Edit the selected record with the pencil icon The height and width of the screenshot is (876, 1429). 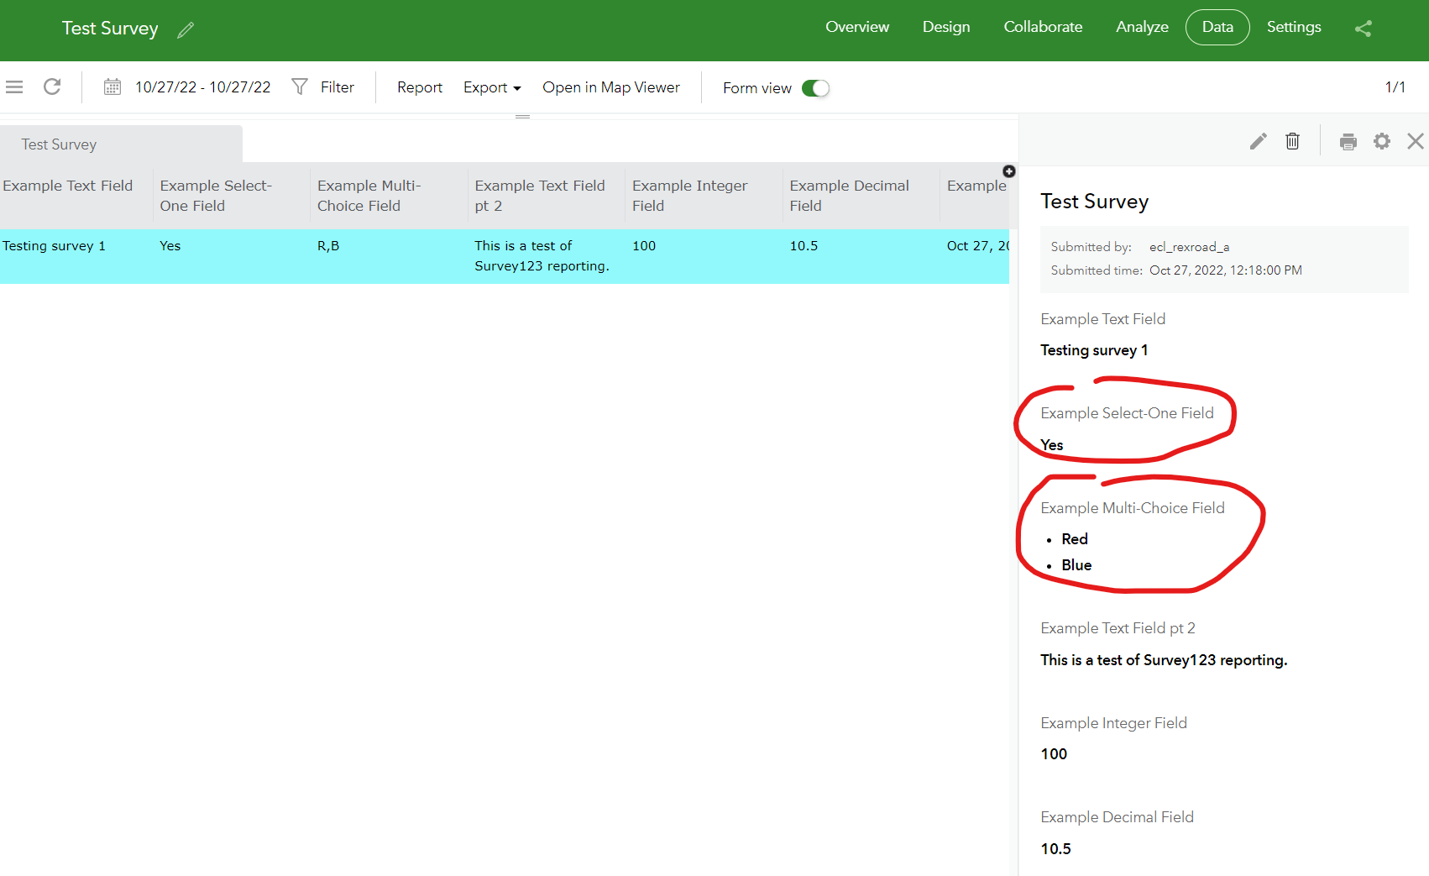1258,141
